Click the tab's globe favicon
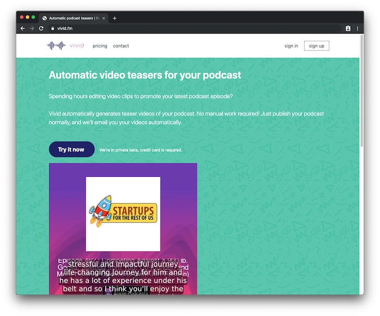Screen dimensions: 380x316 click(44, 18)
